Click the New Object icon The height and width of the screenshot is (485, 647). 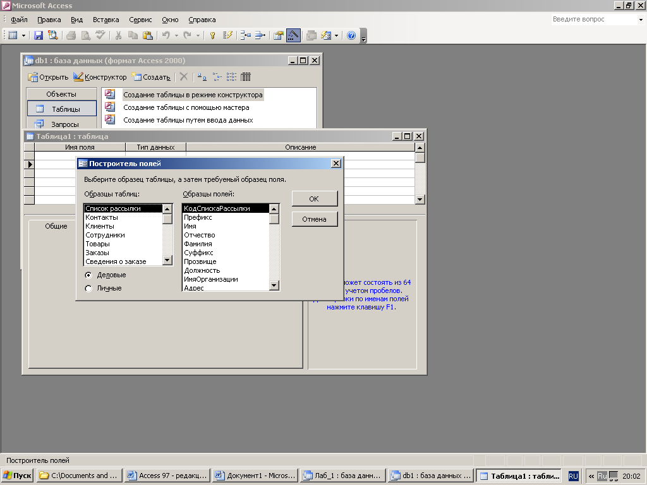click(x=326, y=35)
